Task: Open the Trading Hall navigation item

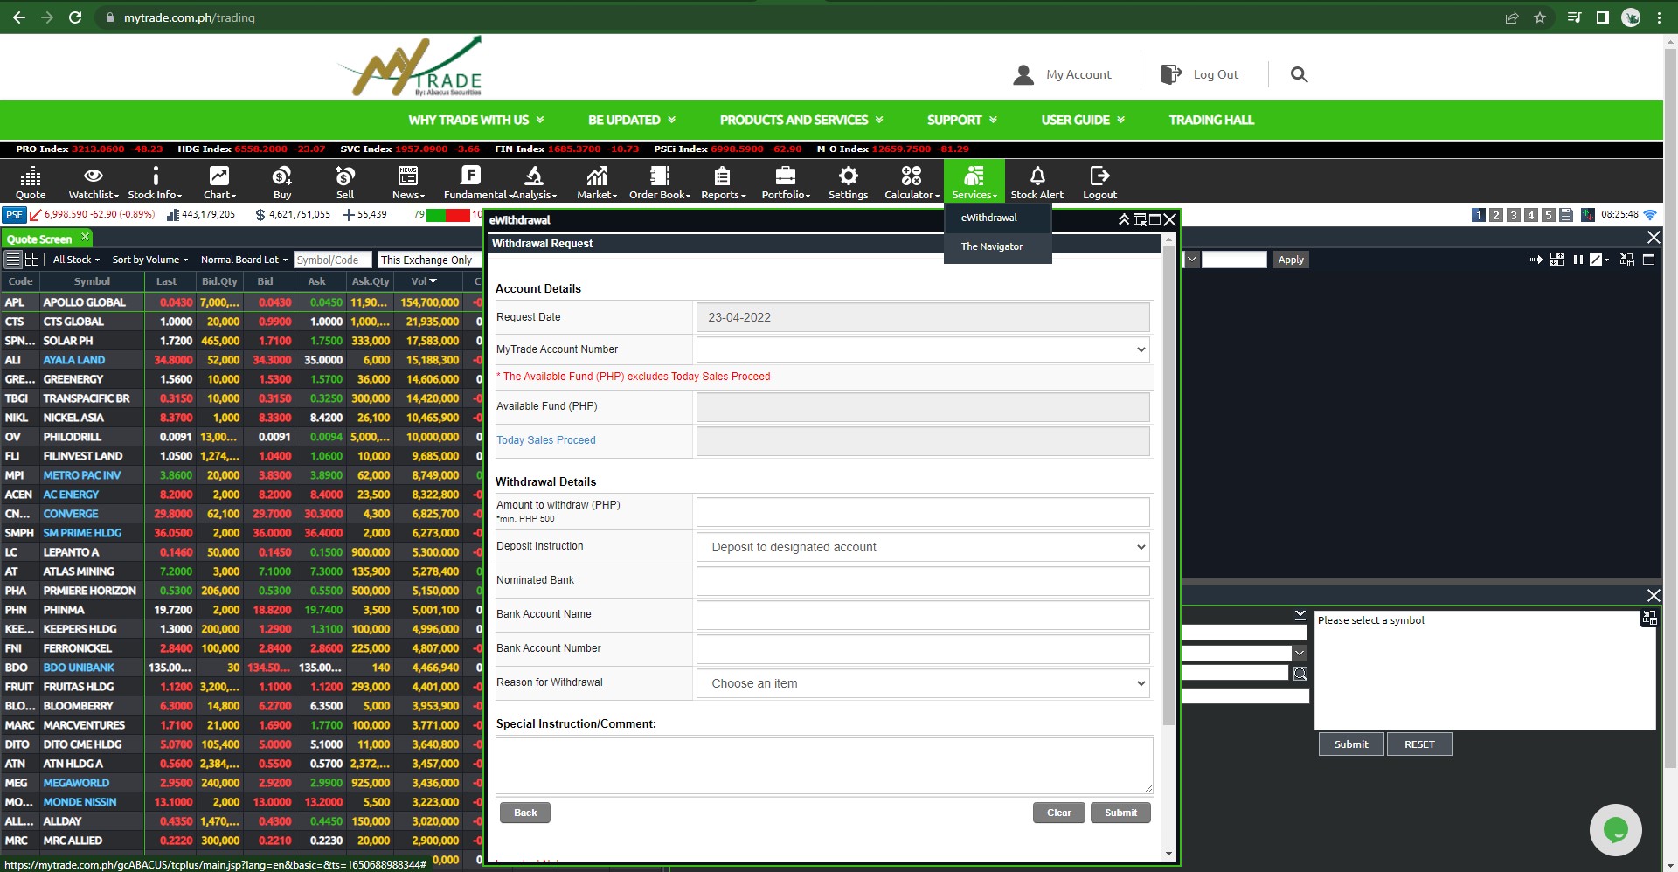Action: [x=1210, y=120]
